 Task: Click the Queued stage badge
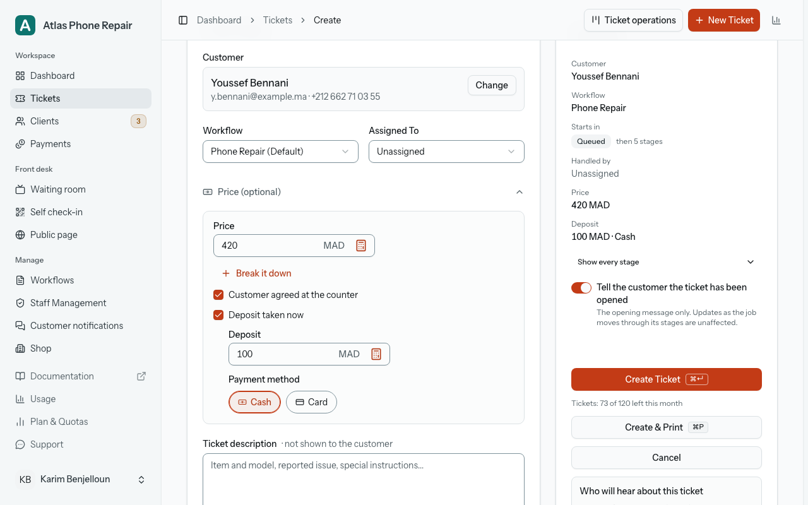[x=591, y=141]
